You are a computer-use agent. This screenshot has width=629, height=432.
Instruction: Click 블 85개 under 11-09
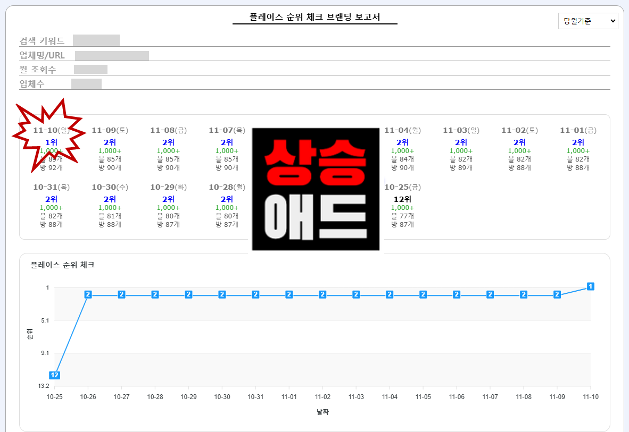[x=110, y=159]
